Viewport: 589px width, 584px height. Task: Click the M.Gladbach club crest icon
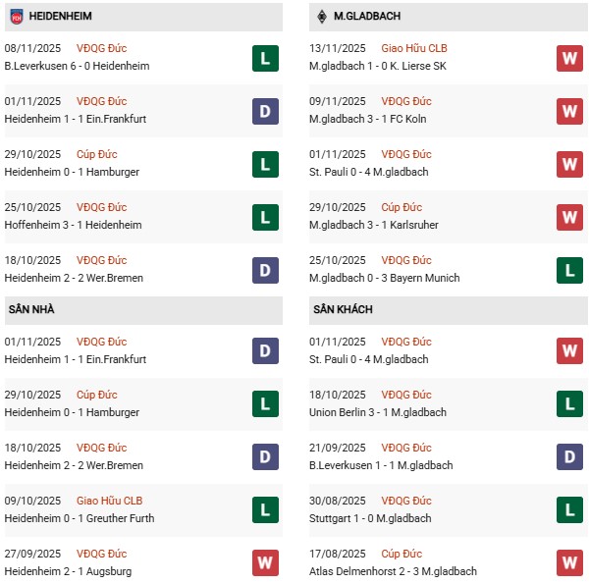(321, 17)
